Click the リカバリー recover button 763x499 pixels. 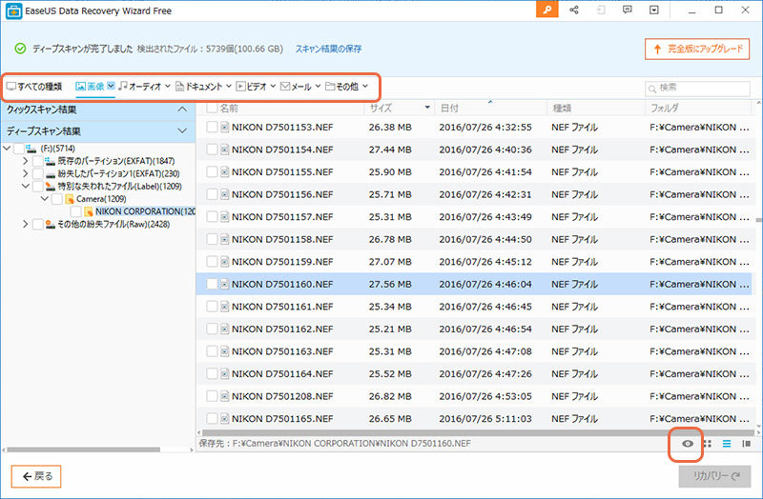click(x=714, y=477)
